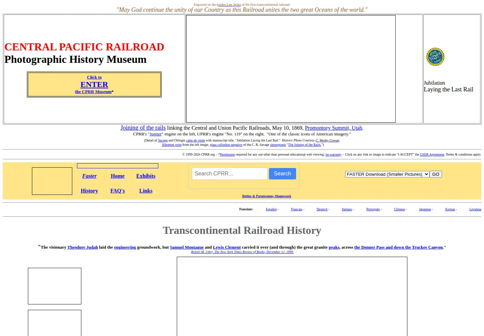This screenshot has width=484, height=336.
Task: Open the no warranty link
Action: (x=333, y=155)
